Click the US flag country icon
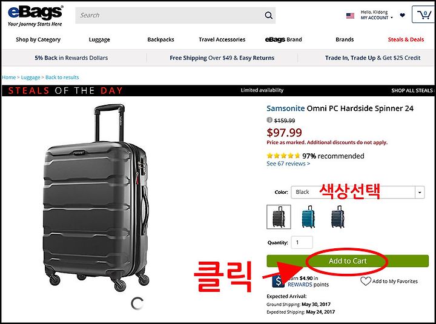The width and height of the screenshot is (436, 324). click(350, 16)
